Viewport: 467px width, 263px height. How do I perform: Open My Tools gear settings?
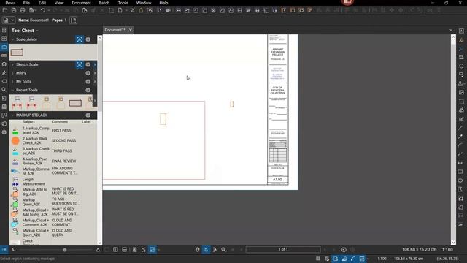point(88,81)
